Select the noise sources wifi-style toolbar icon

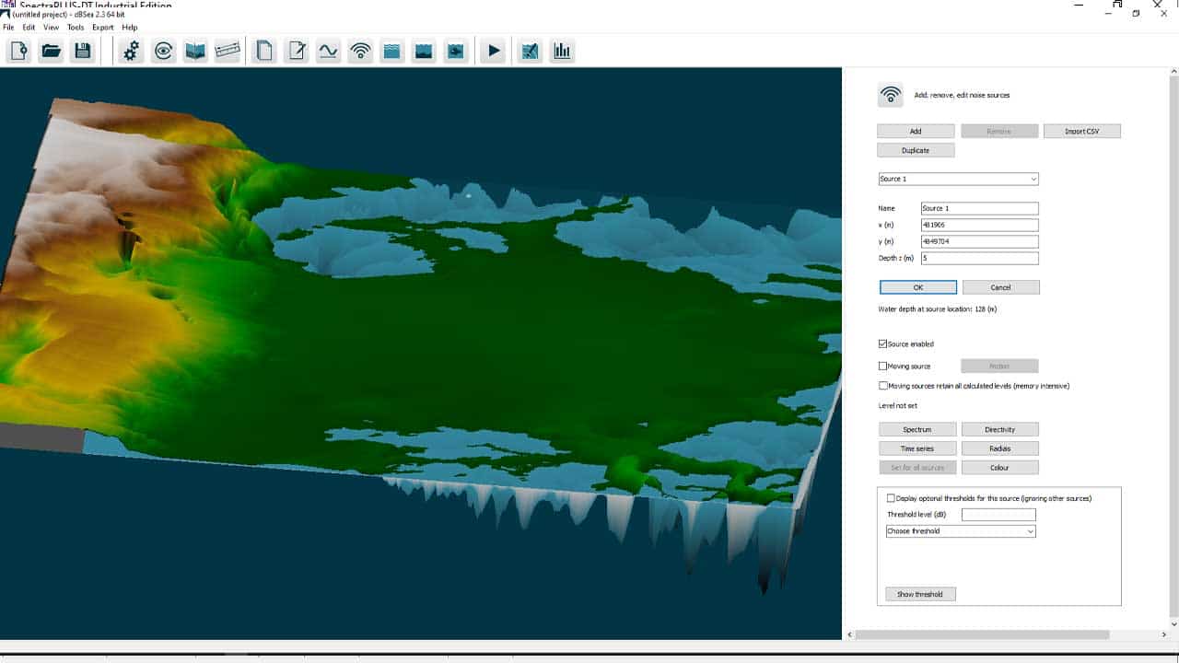(x=360, y=52)
